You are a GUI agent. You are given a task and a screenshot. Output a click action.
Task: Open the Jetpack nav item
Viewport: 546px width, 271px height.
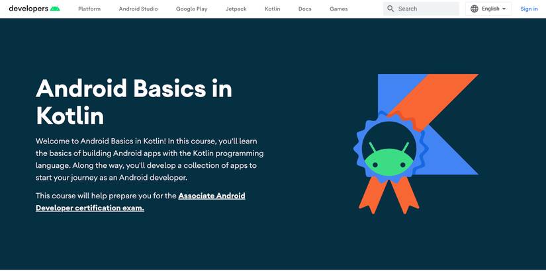[x=236, y=9]
